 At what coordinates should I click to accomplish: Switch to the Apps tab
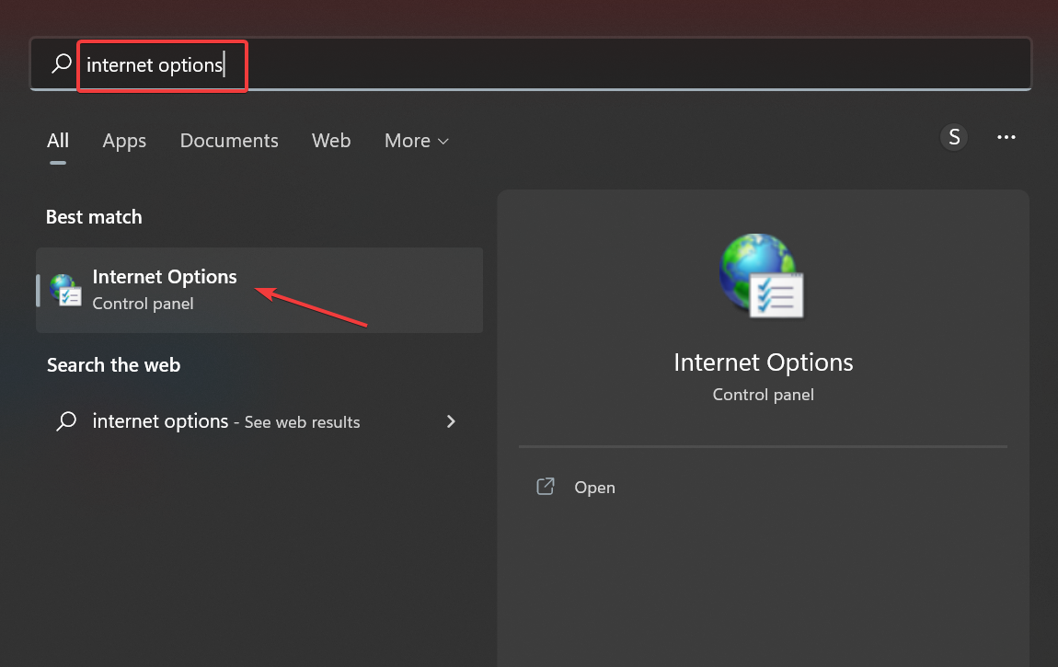(x=124, y=140)
